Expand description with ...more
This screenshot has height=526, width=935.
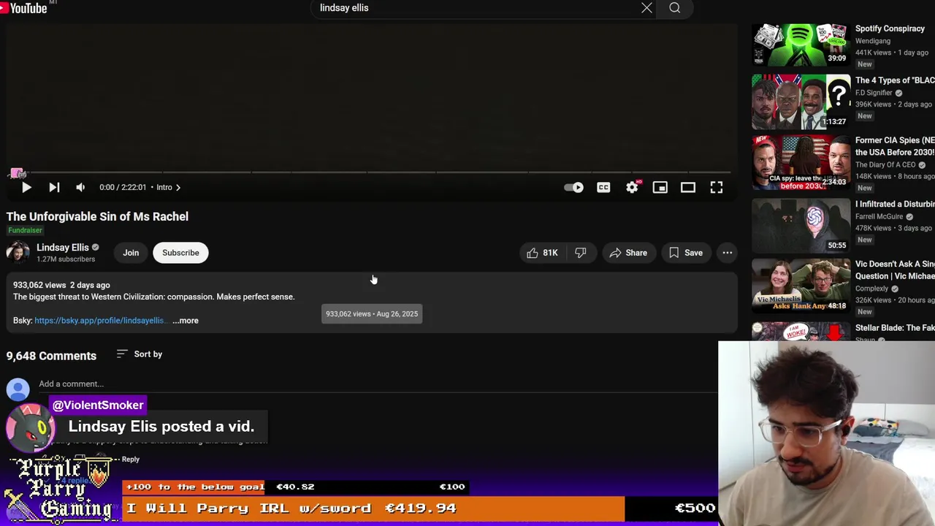click(x=186, y=321)
